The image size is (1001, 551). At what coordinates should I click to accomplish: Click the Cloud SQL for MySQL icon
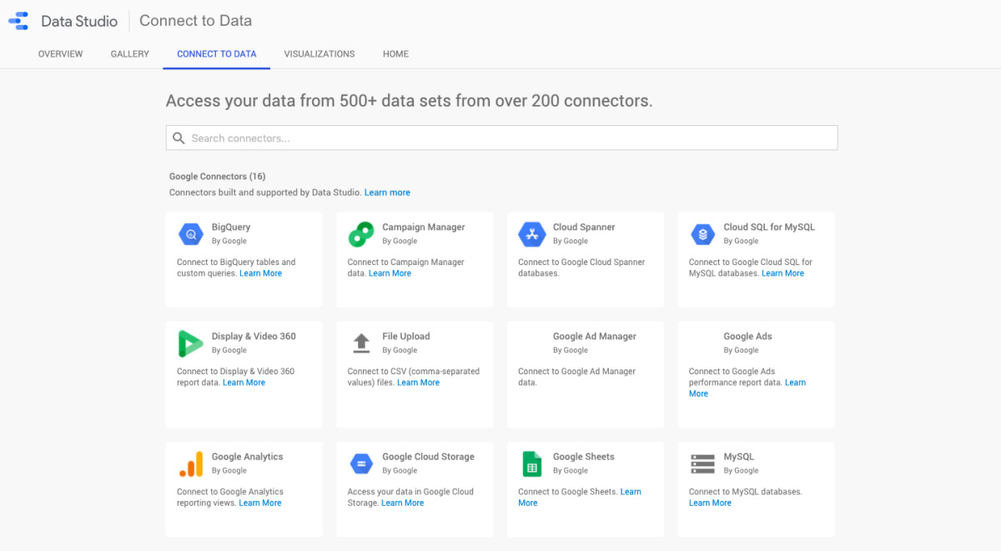pos(703,234)
